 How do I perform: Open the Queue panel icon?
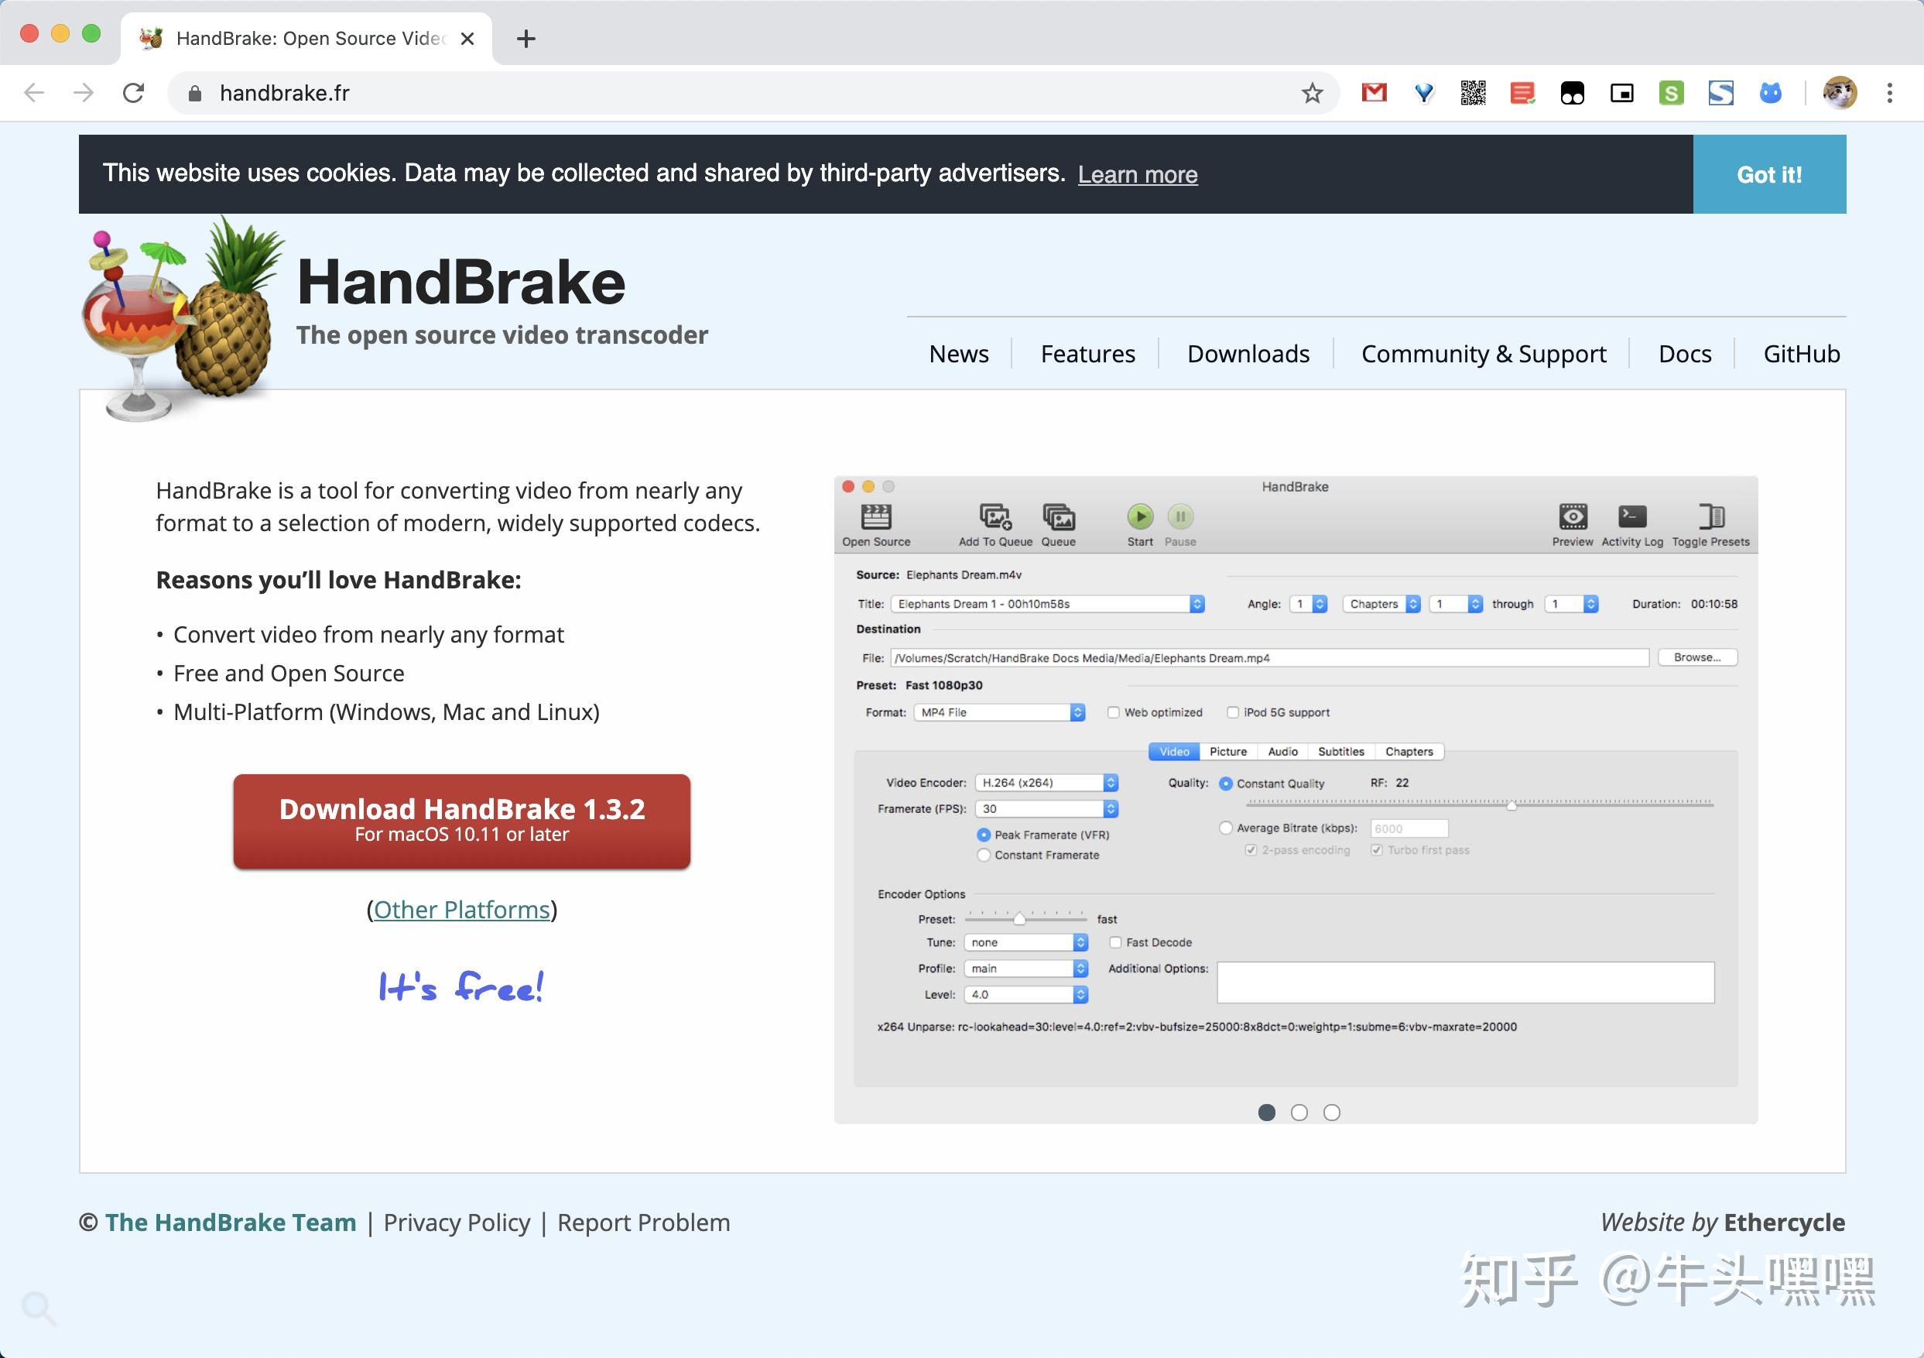point(1059,518)
